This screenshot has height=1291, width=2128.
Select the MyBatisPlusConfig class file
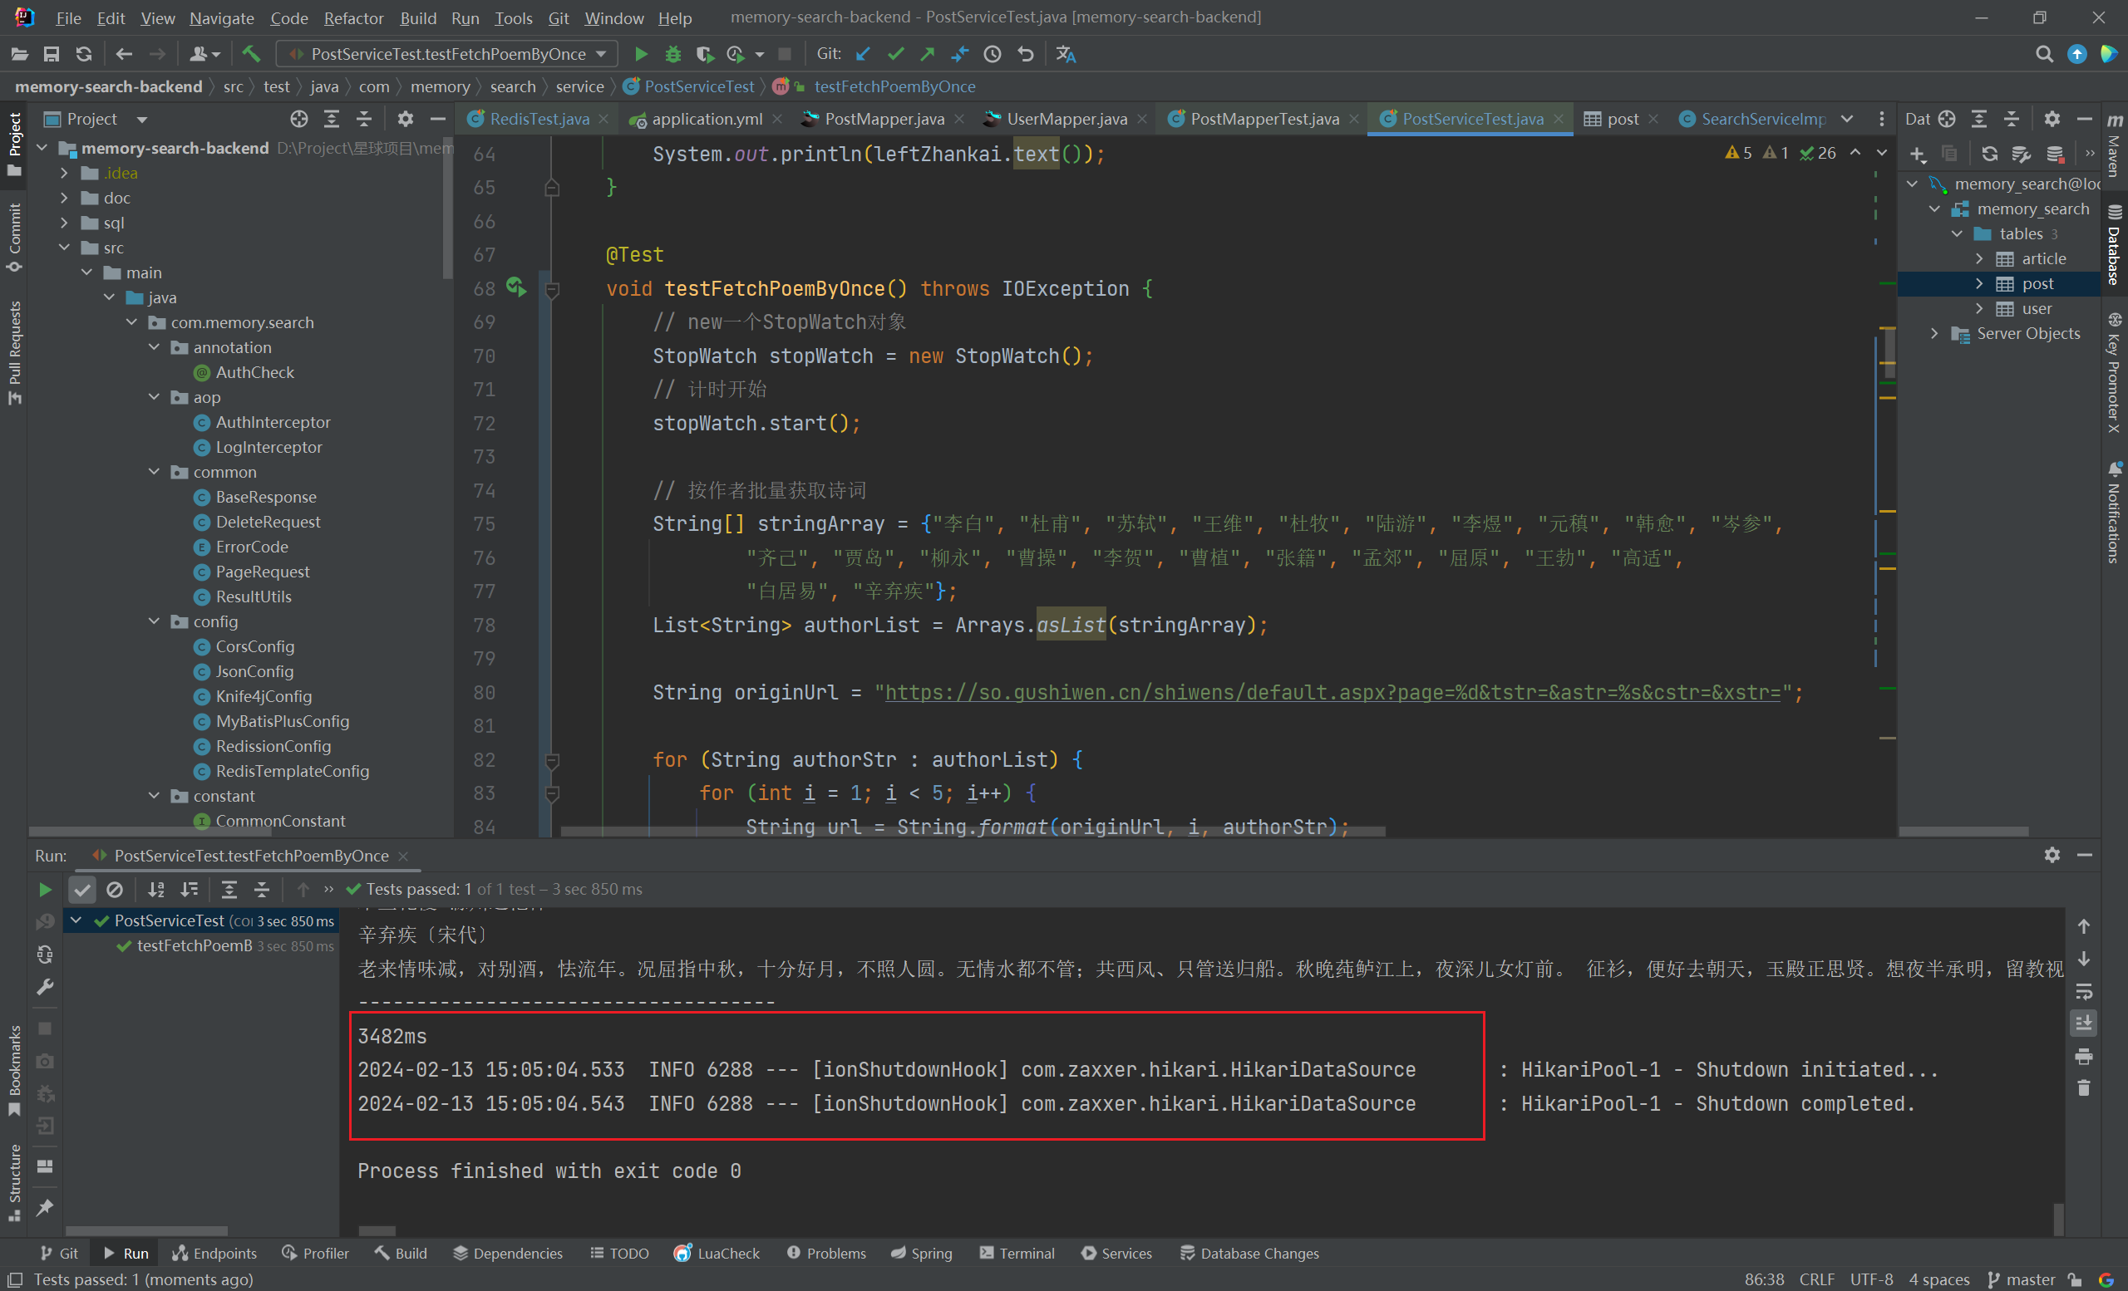pyautogui.click(x=282, y=720)
